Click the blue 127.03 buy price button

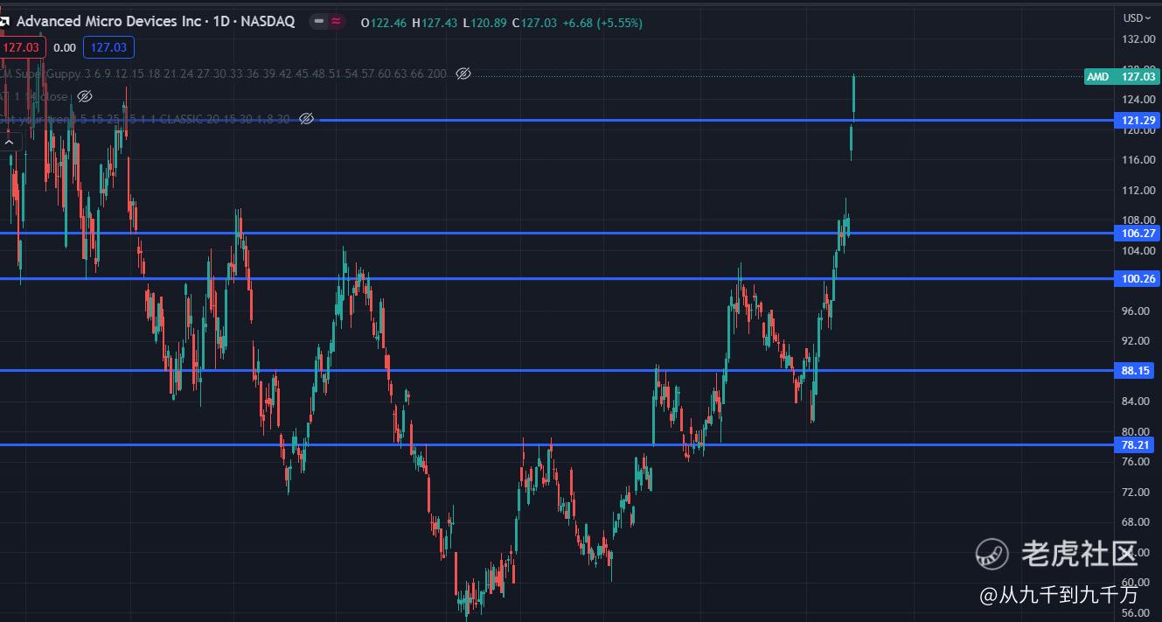coord(108,47)
